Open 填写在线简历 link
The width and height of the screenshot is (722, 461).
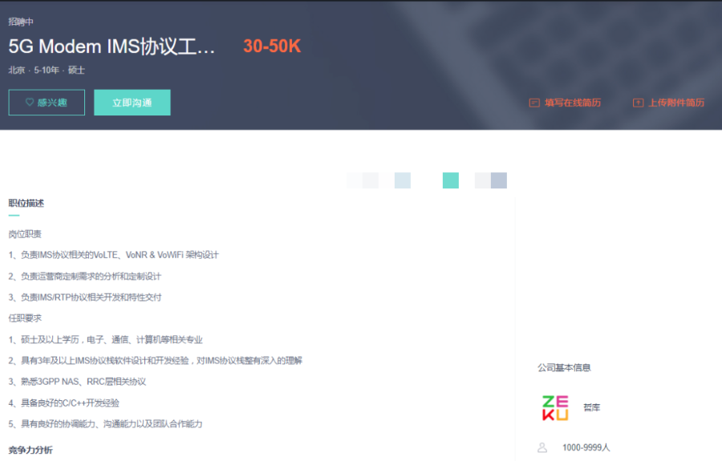point(572,103)
